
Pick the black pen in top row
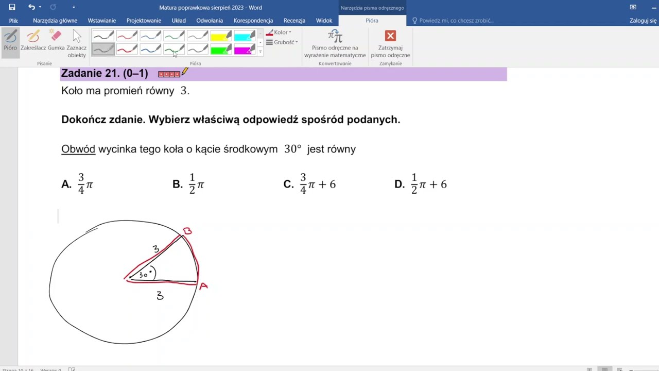103,36
